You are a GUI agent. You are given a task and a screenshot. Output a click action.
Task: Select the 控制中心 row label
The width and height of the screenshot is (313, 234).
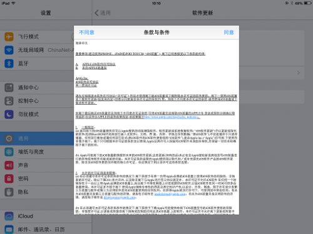[x=28, y=101]
